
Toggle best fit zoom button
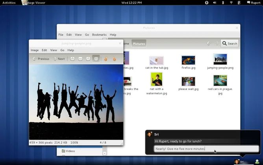pyautogui.click(x=96, y=59)
